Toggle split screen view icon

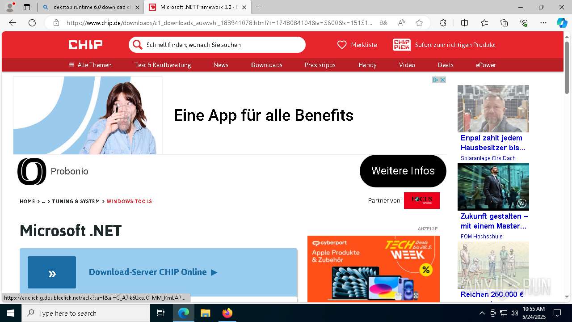pos(464,23)
